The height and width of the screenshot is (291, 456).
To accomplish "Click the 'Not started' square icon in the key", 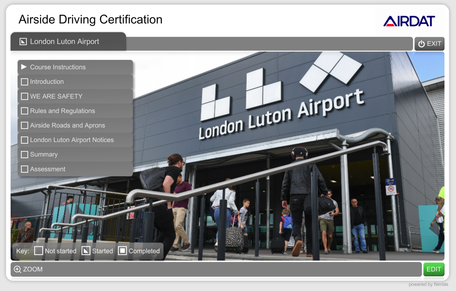I will pyautogui.click(x=39, y=251).
